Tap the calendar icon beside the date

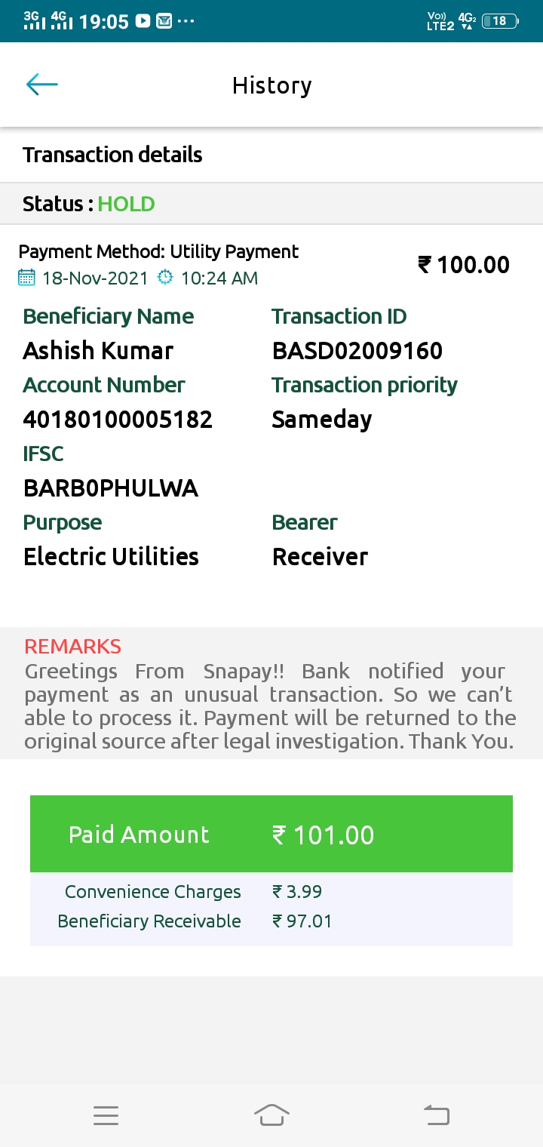point(26,278)
